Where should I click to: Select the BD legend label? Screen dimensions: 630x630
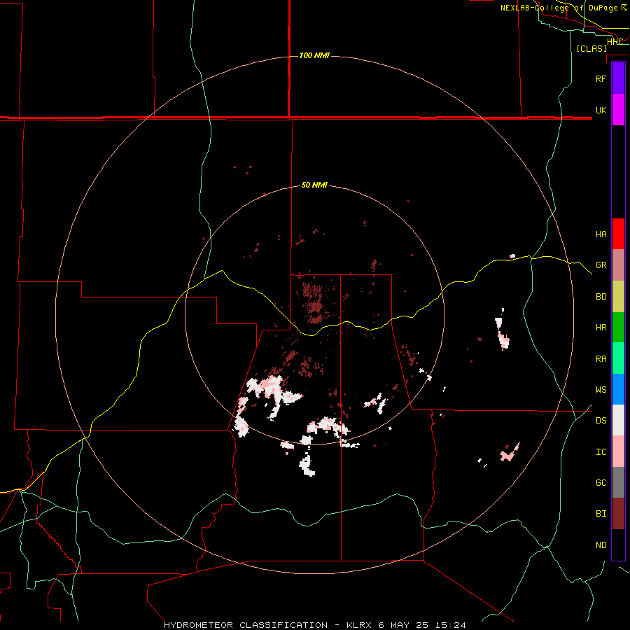pos(601,297)
